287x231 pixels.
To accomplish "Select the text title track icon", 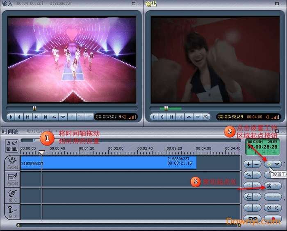I will pyautogui.click(x=11, y=177).
